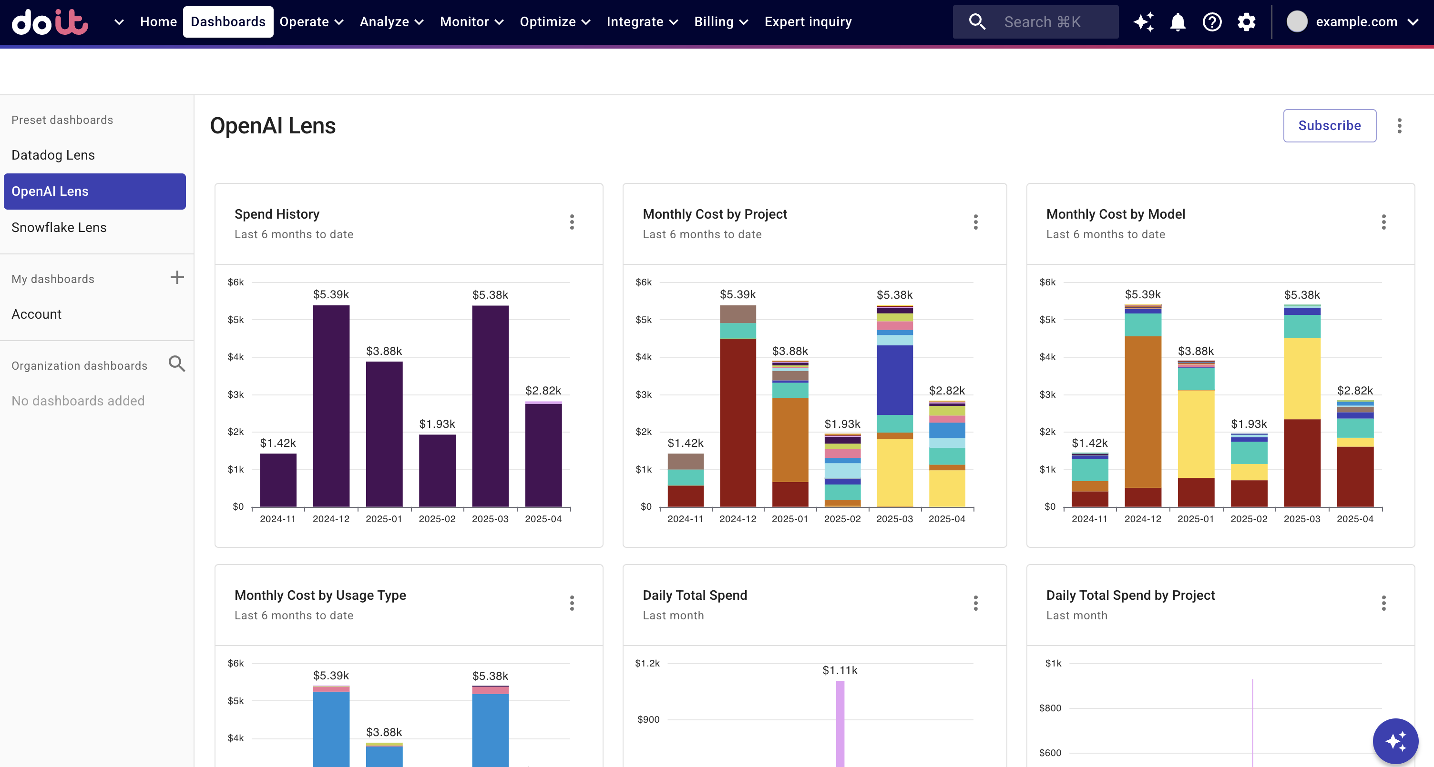Open notifications bell
This screenshot has width=1434, height=767.
(1178, 22)
